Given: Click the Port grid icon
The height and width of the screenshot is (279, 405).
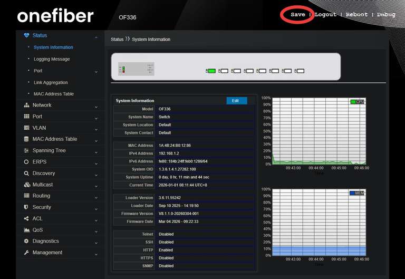Looking at the screenshot, I should (26, 117).
